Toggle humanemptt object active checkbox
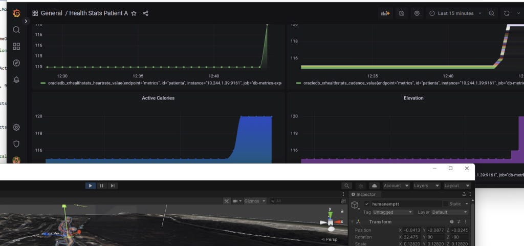The width and height of the screenshot is (524, 246). [x=367, y=204]
